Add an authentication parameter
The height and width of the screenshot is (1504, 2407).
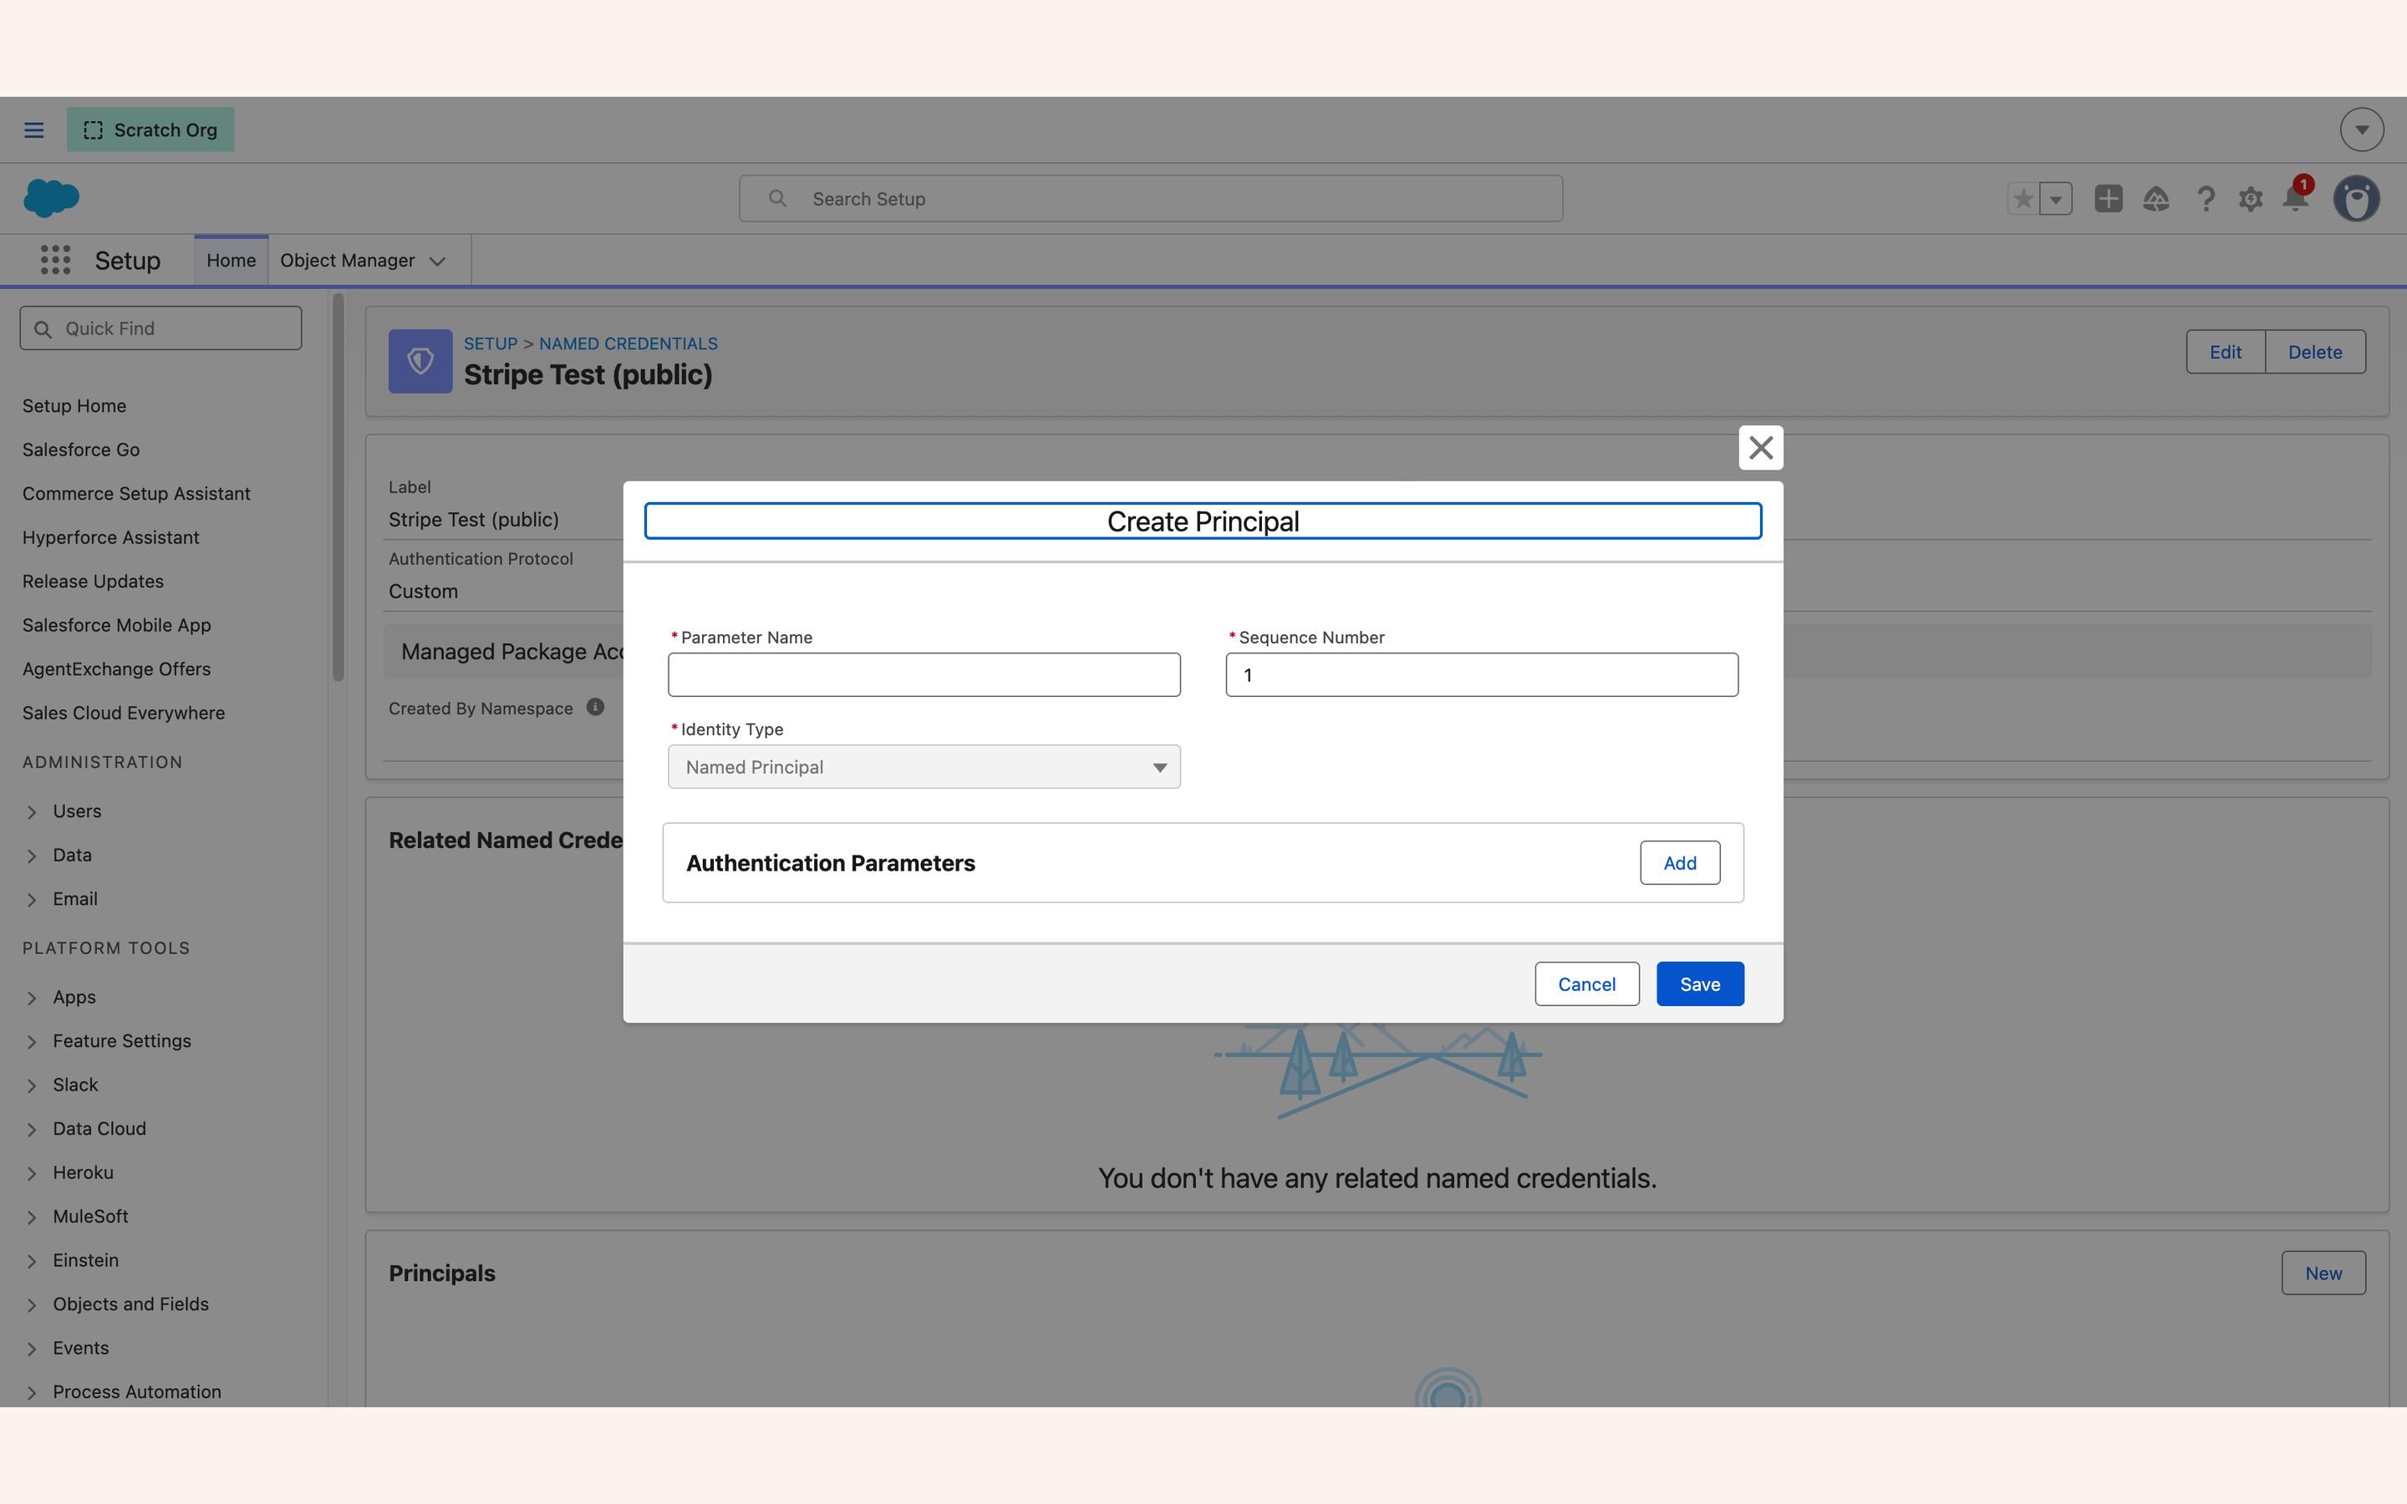click(1680, 862)
